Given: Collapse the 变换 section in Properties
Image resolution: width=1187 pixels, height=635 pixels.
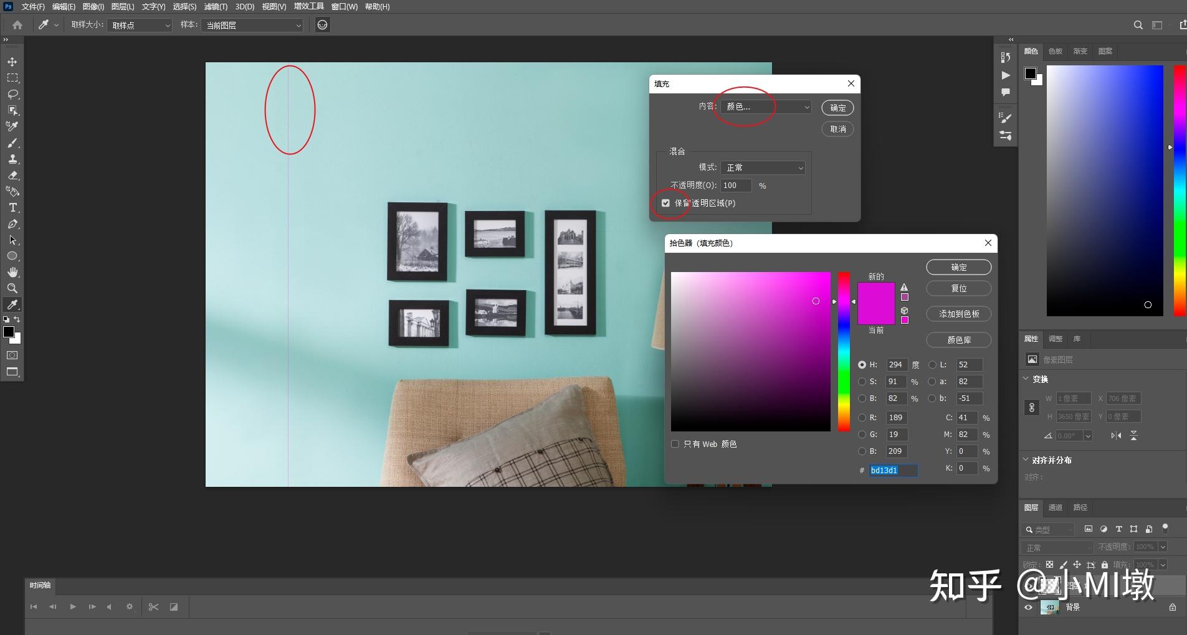Looking at the screenshot, I should point(1027,379).
